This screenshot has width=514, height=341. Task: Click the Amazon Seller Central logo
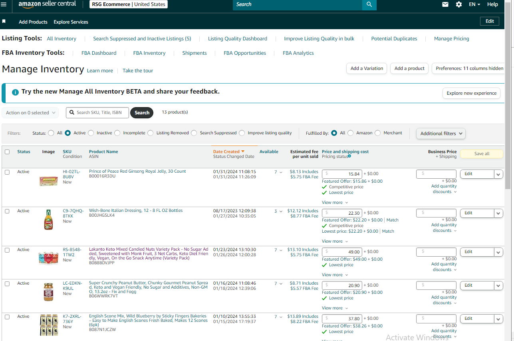tap(47, 4)
